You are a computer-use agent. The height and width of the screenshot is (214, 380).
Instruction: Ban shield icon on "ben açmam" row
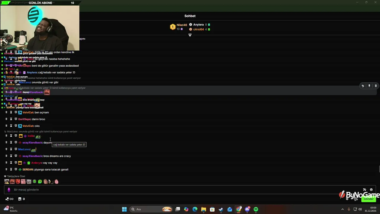tap(16, 112)
